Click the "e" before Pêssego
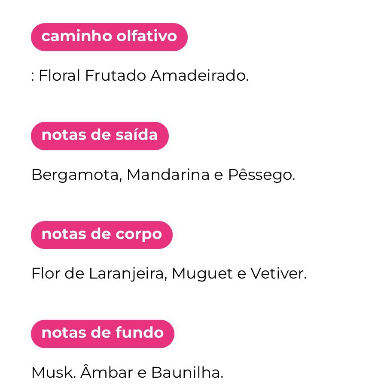 click(x=219, y=175)
